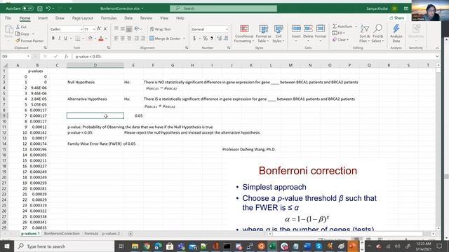
Task: Click the Copy button
Action: (x=22, y=34)
